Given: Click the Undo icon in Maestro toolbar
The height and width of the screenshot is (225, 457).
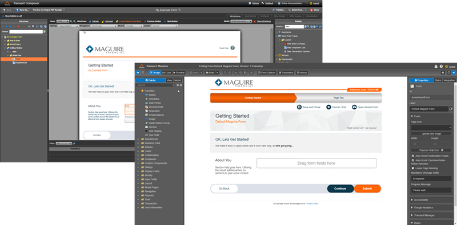Looking at the screenshot, I should [x=225, y=72].
